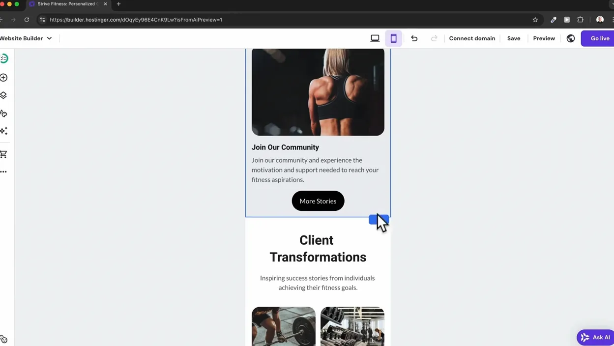This screenshot has width=614, height=346.
Task: Open the Layers panel icon
Action: pyautogui.click(x=3, y=95)
